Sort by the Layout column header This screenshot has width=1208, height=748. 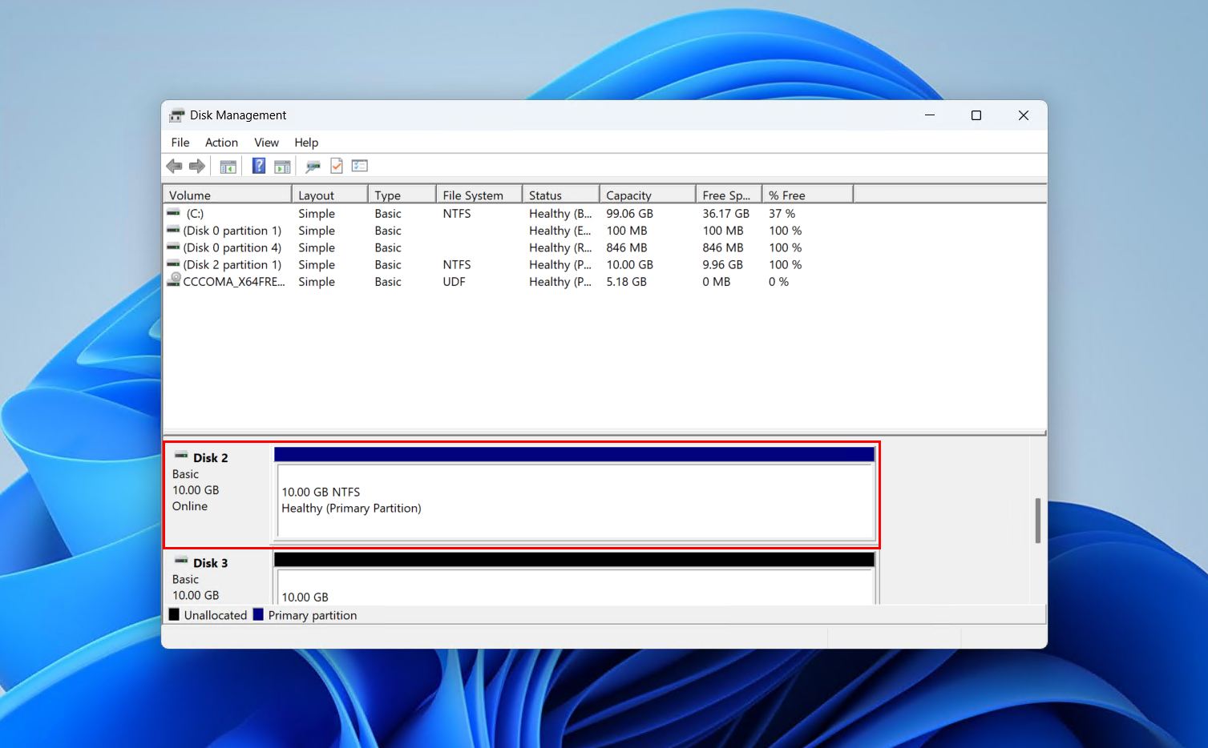point(329,195)
